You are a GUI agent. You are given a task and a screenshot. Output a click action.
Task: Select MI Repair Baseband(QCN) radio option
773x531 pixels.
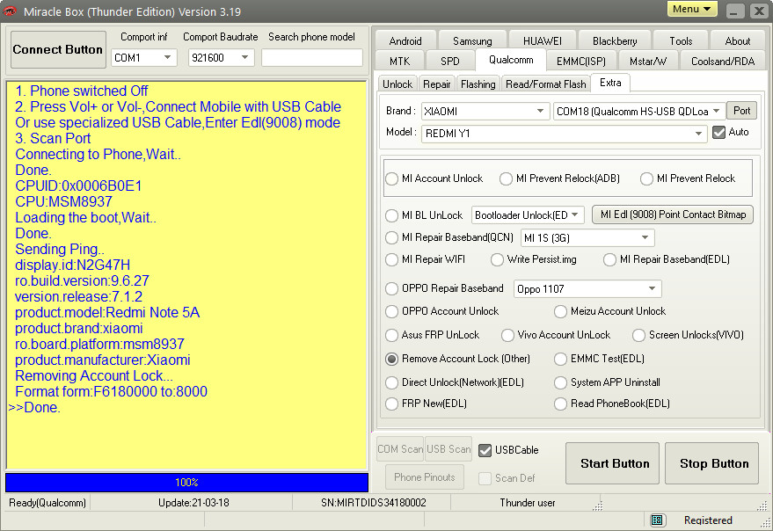pos(392,237)
